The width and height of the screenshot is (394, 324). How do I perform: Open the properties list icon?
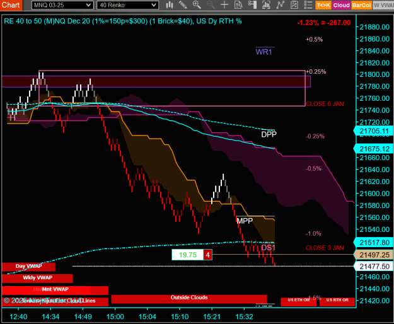coord(308,5)
